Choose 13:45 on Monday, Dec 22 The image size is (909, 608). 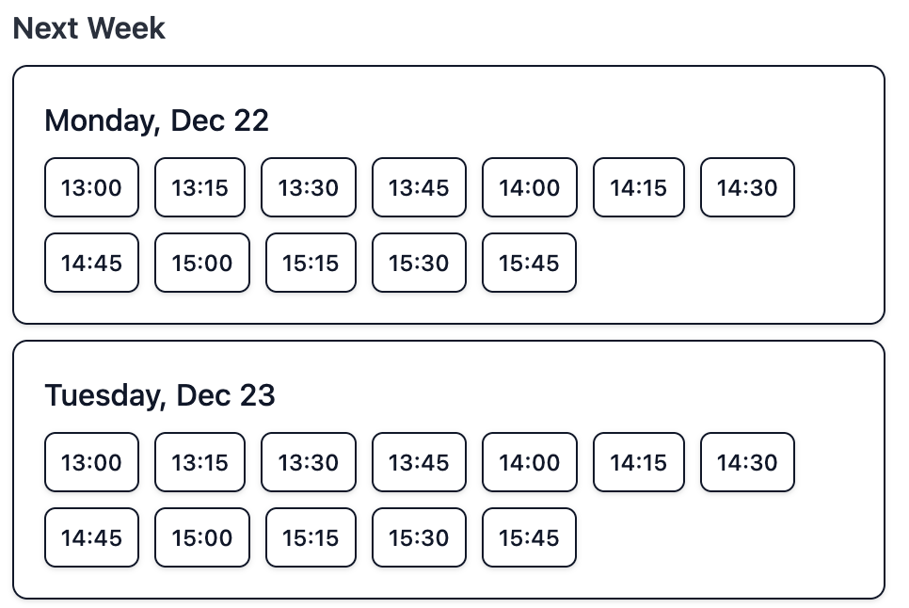click(419, 187)
